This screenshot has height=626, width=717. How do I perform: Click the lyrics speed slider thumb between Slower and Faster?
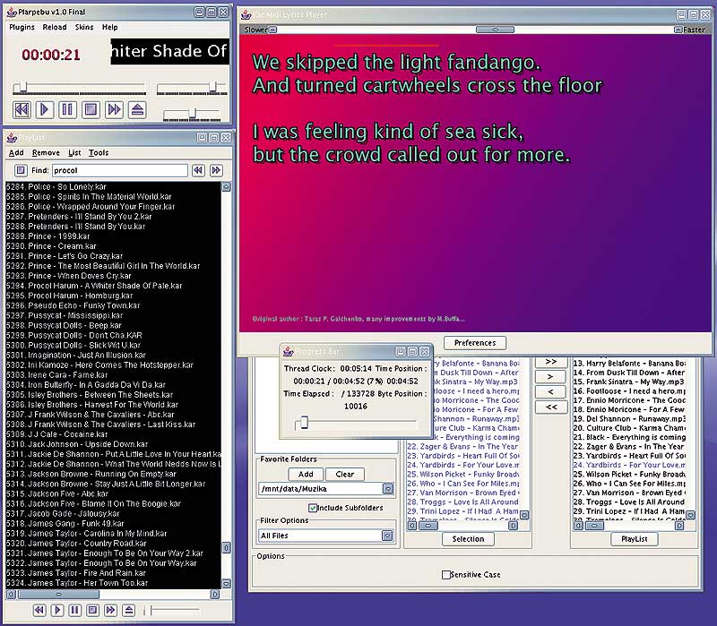point(496,30)
